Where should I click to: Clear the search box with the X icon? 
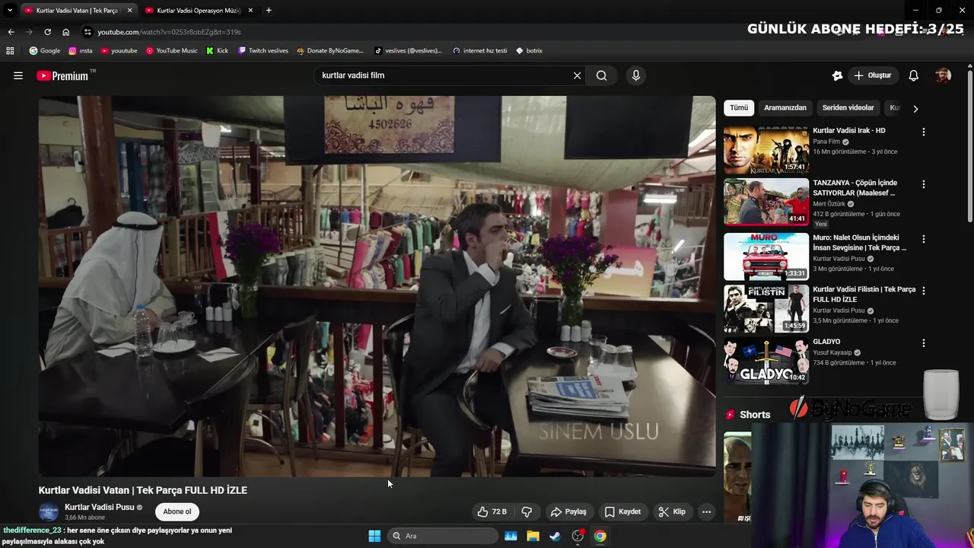click(577, 75)
